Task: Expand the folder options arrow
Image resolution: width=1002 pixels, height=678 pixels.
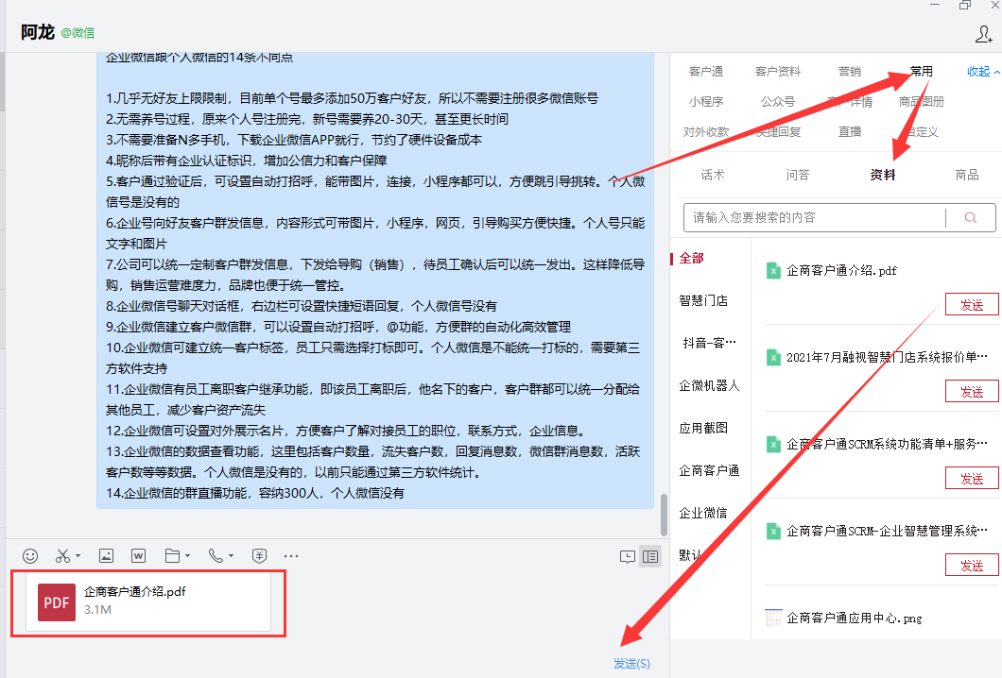Action: (x=188, y=556)
